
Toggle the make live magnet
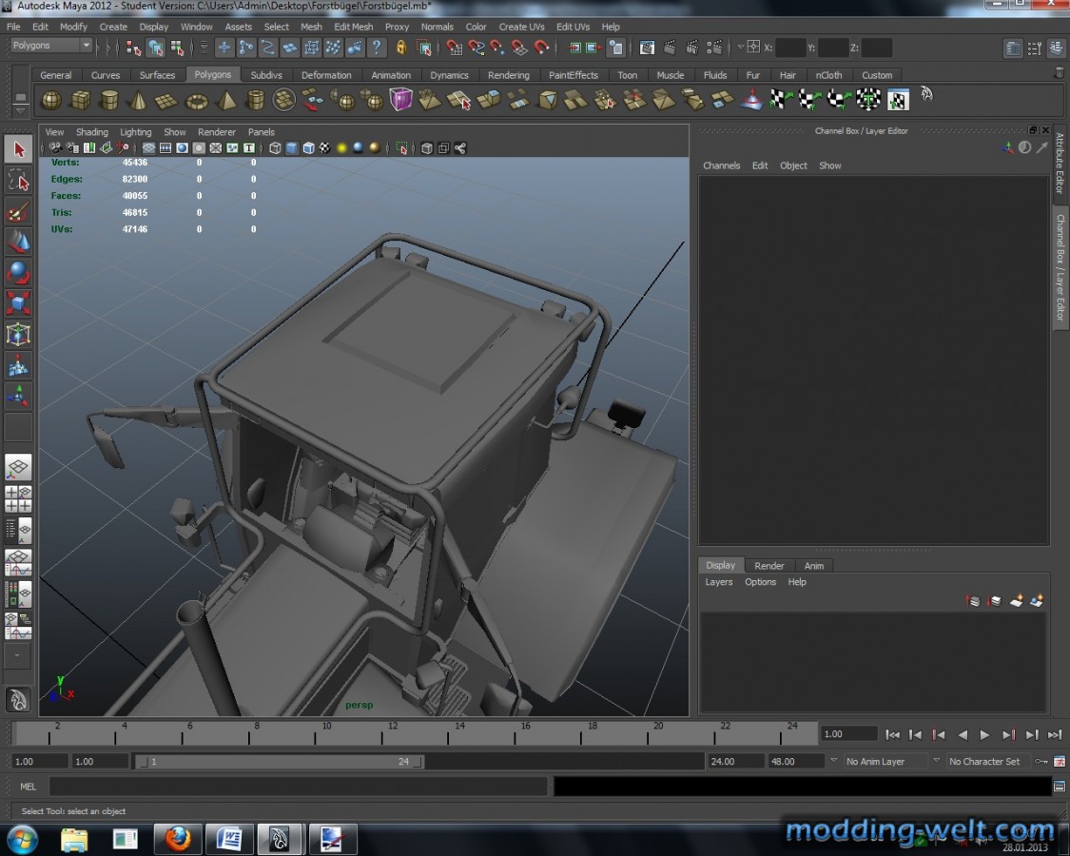[541, 48]
